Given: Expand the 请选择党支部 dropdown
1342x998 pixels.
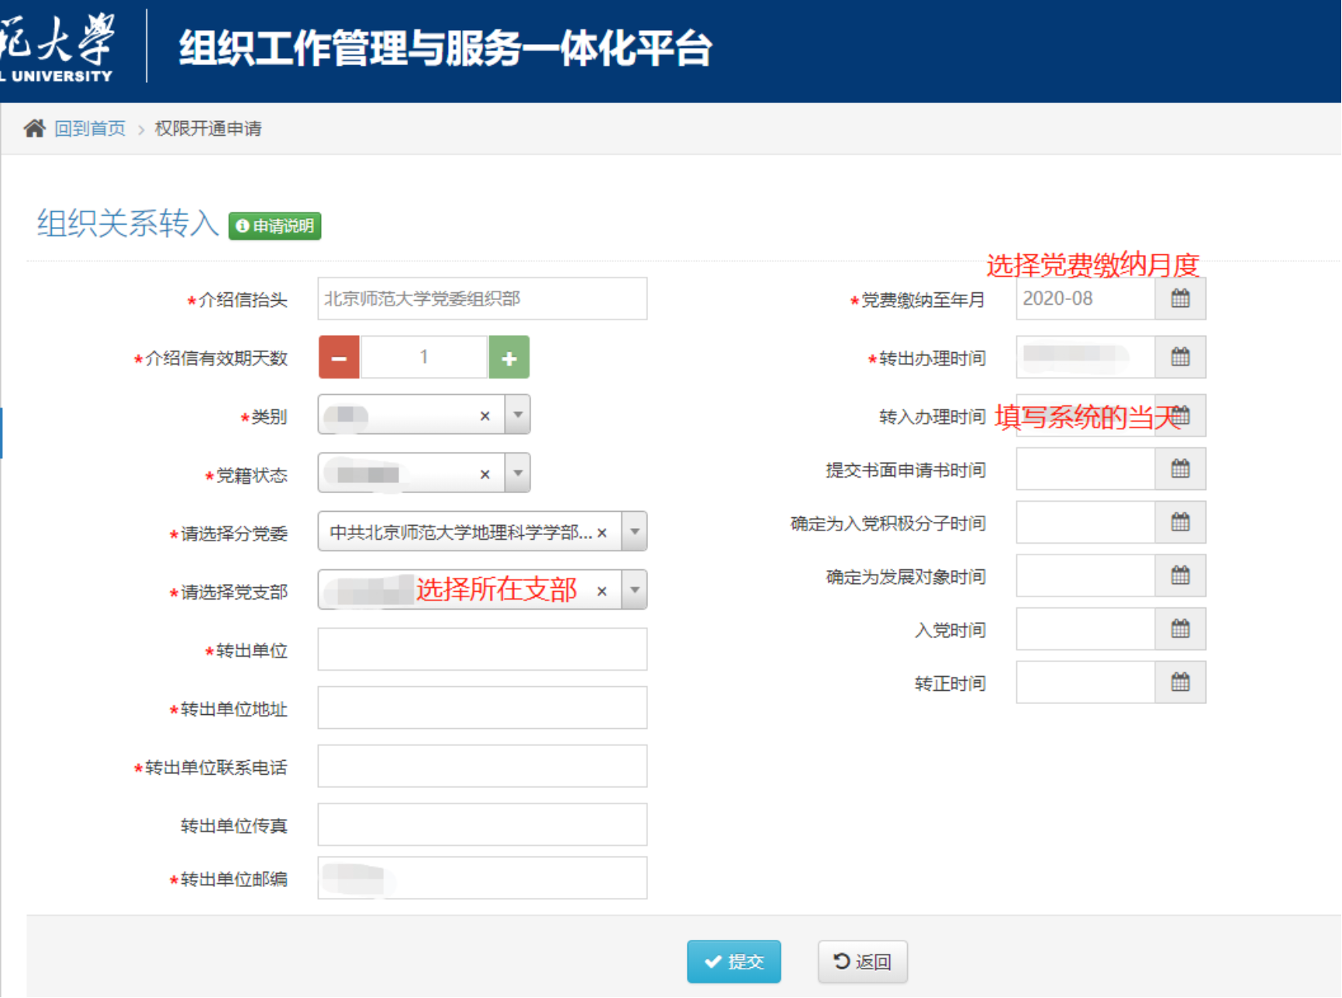Looking at the screenshot, I should tap(634, 590).
